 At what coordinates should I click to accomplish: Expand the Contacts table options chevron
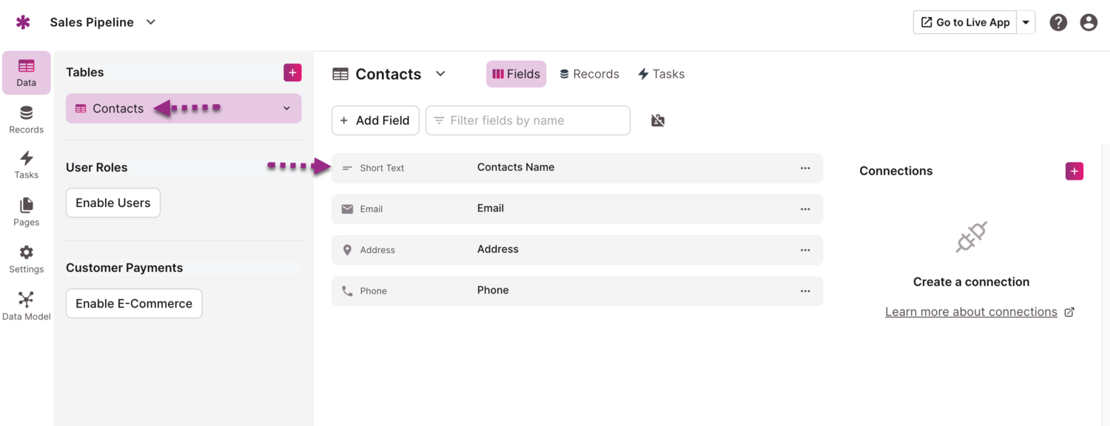coord(287,109)
